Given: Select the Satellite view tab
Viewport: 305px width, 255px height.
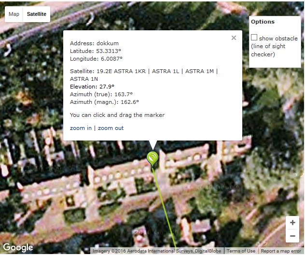Looking at the screenshot, I should (37, 14).
